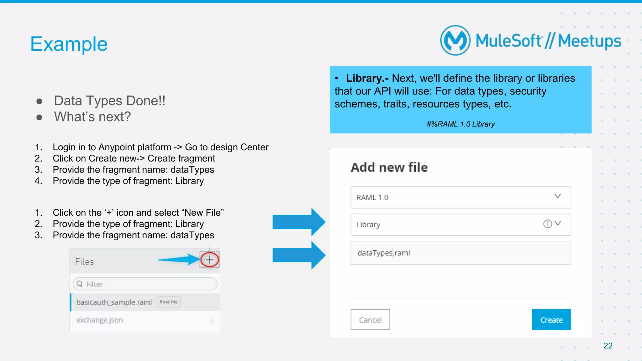Click the dataTypes.raml file name field
This screenshot has height=361, width=642.
pos(460,253)
